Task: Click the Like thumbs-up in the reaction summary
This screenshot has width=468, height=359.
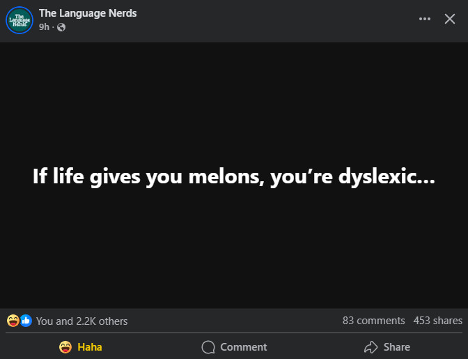Action: (26, 321)
